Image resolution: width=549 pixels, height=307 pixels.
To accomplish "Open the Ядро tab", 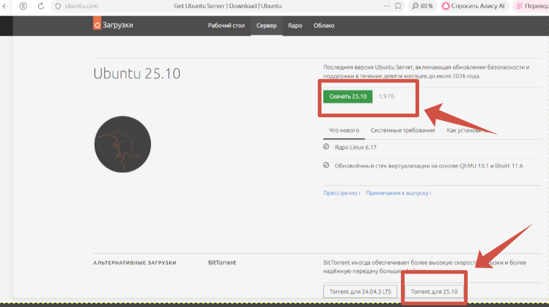I will click(x=295, y=25).
